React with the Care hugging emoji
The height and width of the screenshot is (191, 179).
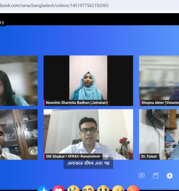point(73,188)
